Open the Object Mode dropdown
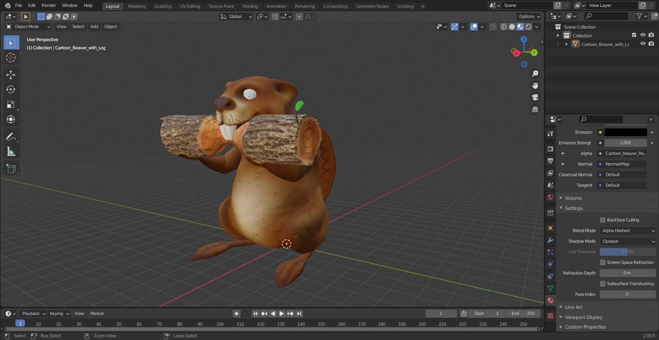Image resolution: width=659 pixels, height=340 pixels. (28, 27)
